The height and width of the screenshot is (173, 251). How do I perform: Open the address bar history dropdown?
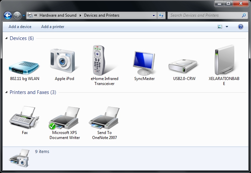coord(154,16)
